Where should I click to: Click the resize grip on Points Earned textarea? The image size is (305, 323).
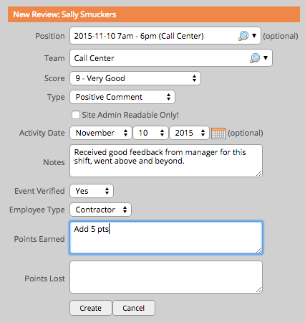coord(258,250)
